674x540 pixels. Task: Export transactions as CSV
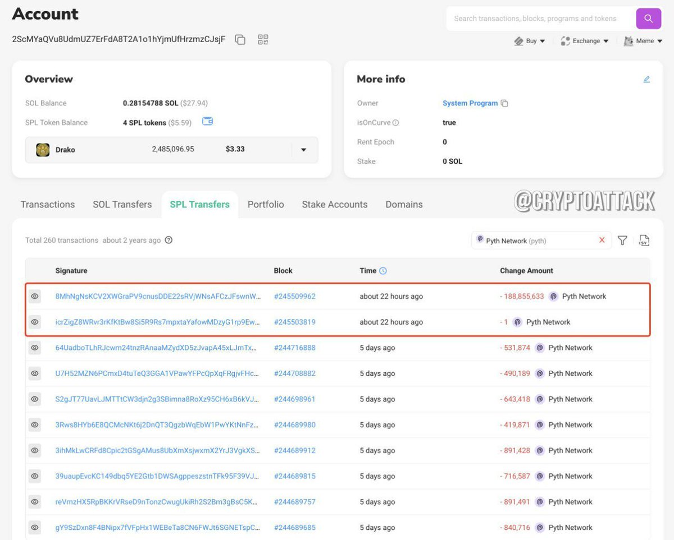click(x=644, y=241)
